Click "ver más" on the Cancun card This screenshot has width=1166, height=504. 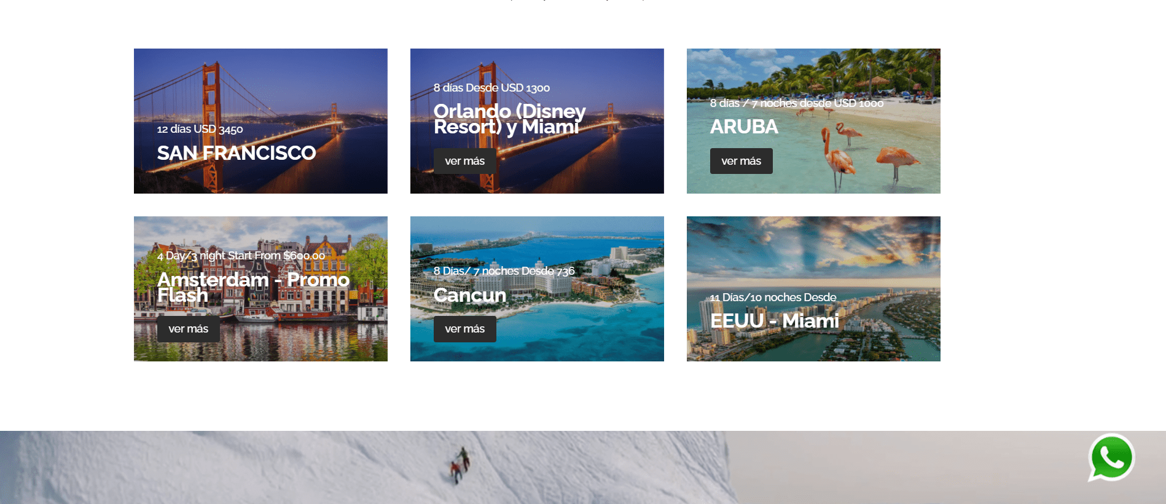[x=465, y=329]
